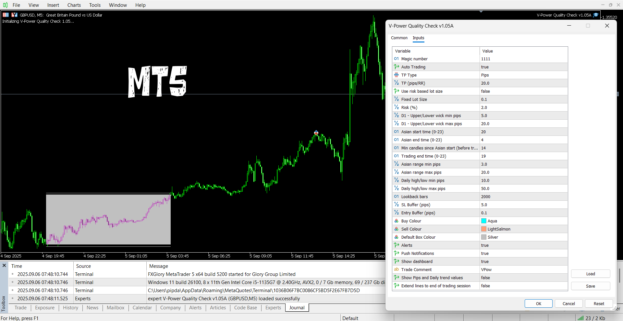Click the Asian start time type icon

coord(397,132)
